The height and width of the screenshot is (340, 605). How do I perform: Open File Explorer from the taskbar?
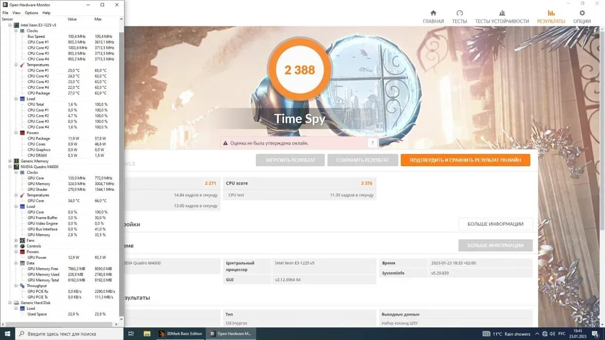tap(147, 333)
